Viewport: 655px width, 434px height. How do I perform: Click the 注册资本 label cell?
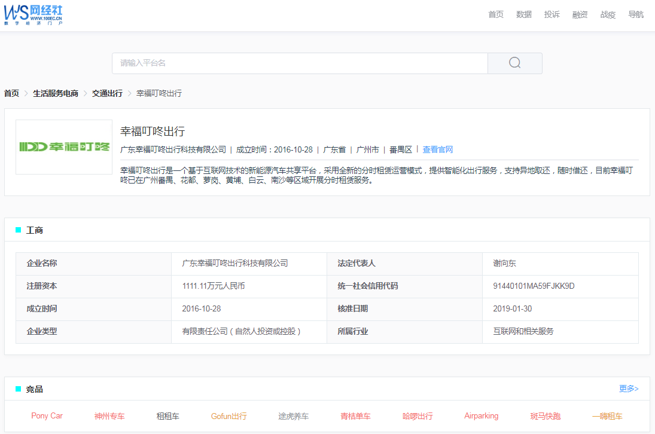(93, 286)
